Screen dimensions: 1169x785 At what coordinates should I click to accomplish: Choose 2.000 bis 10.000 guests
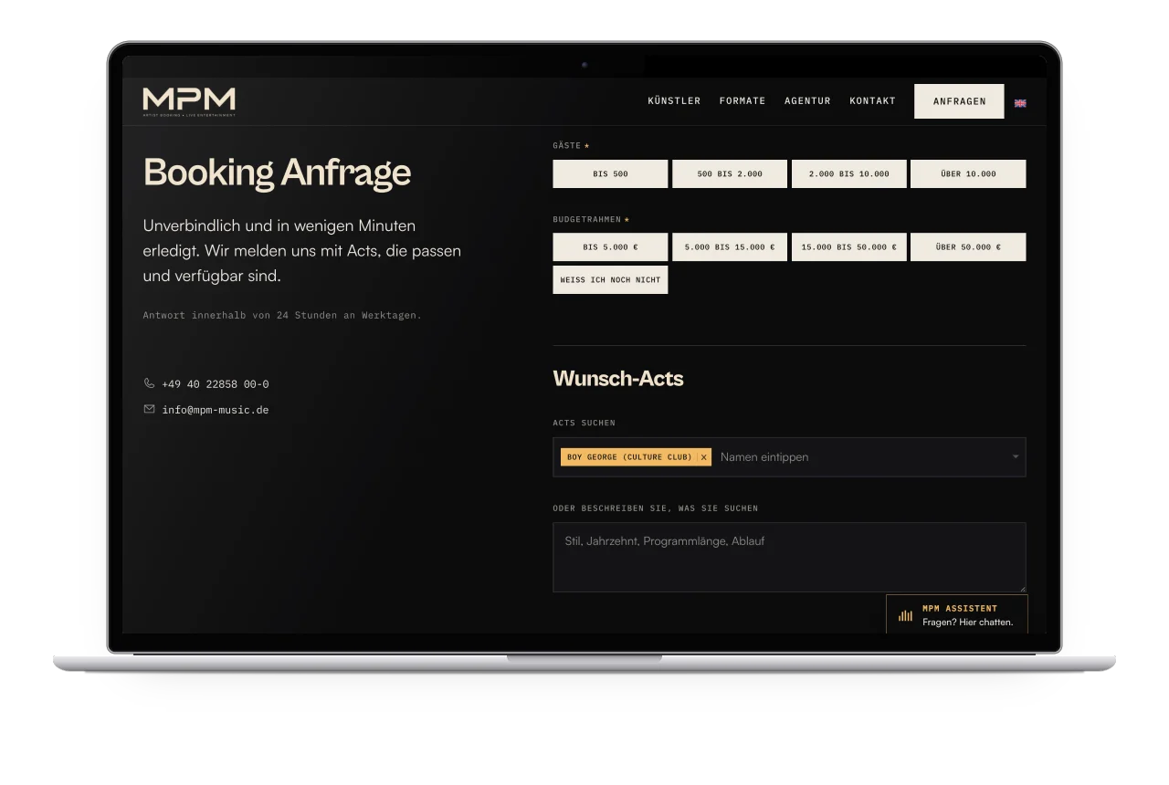coord(849,173)
